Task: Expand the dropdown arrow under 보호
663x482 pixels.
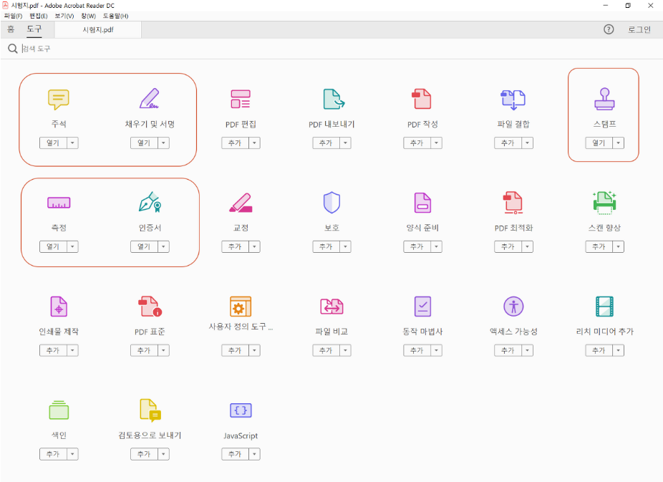Action: click(345, 246)
